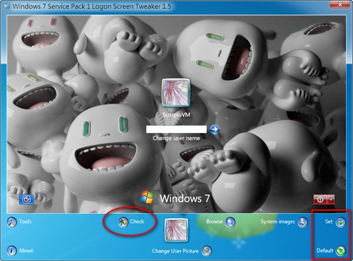Click the red power button
The image size is (353, 261).
[x=319, y=199]
